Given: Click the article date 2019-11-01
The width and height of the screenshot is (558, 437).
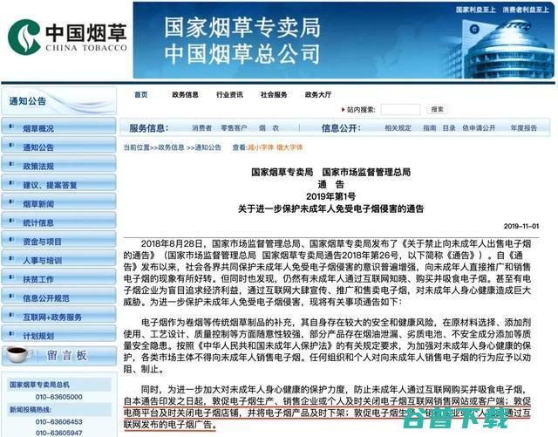Looking at the screenshot, I should click(521, 226).
